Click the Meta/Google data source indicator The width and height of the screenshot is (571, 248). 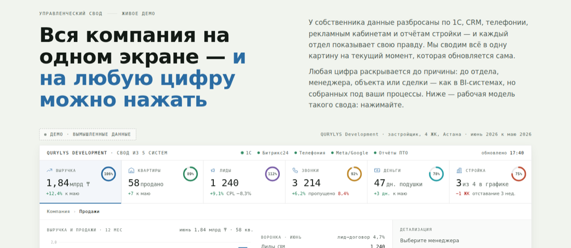coord(349,153)
